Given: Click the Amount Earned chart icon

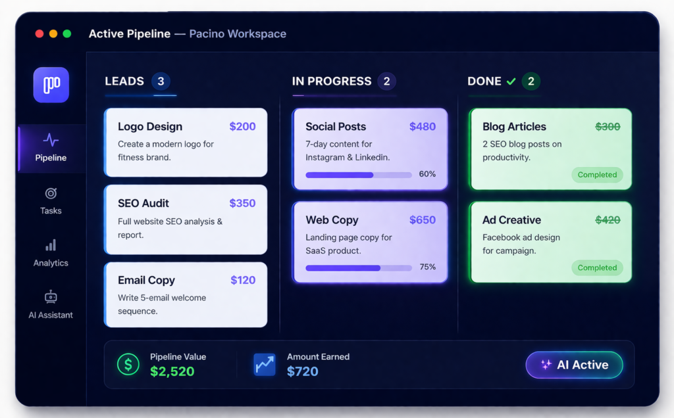Looking at the screenshot, I should pyautogui.click(x=265, y=364).
